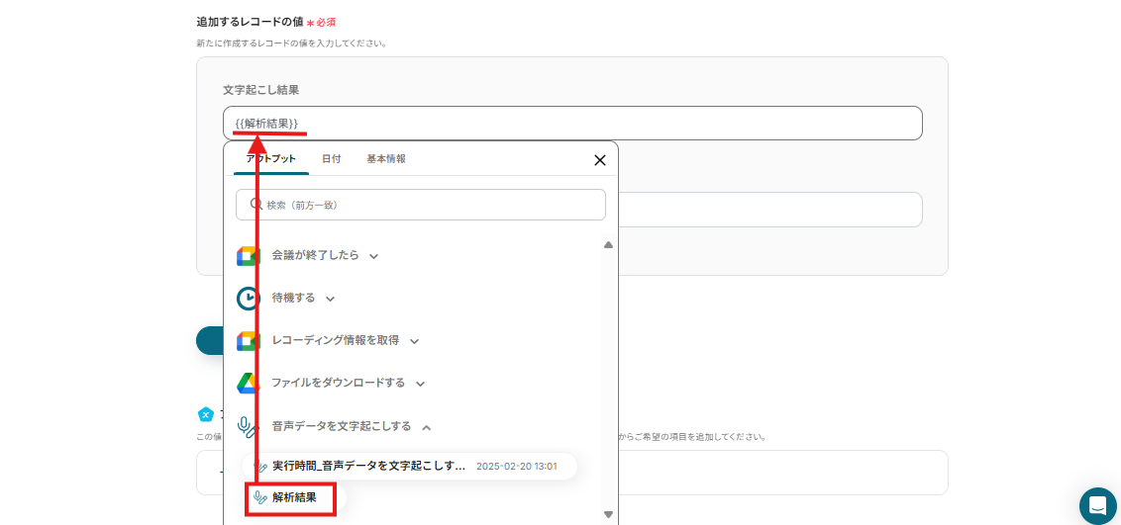Click the blue hexagon icon below the form
Screen dimensions: 1121x525
[206, 414]
